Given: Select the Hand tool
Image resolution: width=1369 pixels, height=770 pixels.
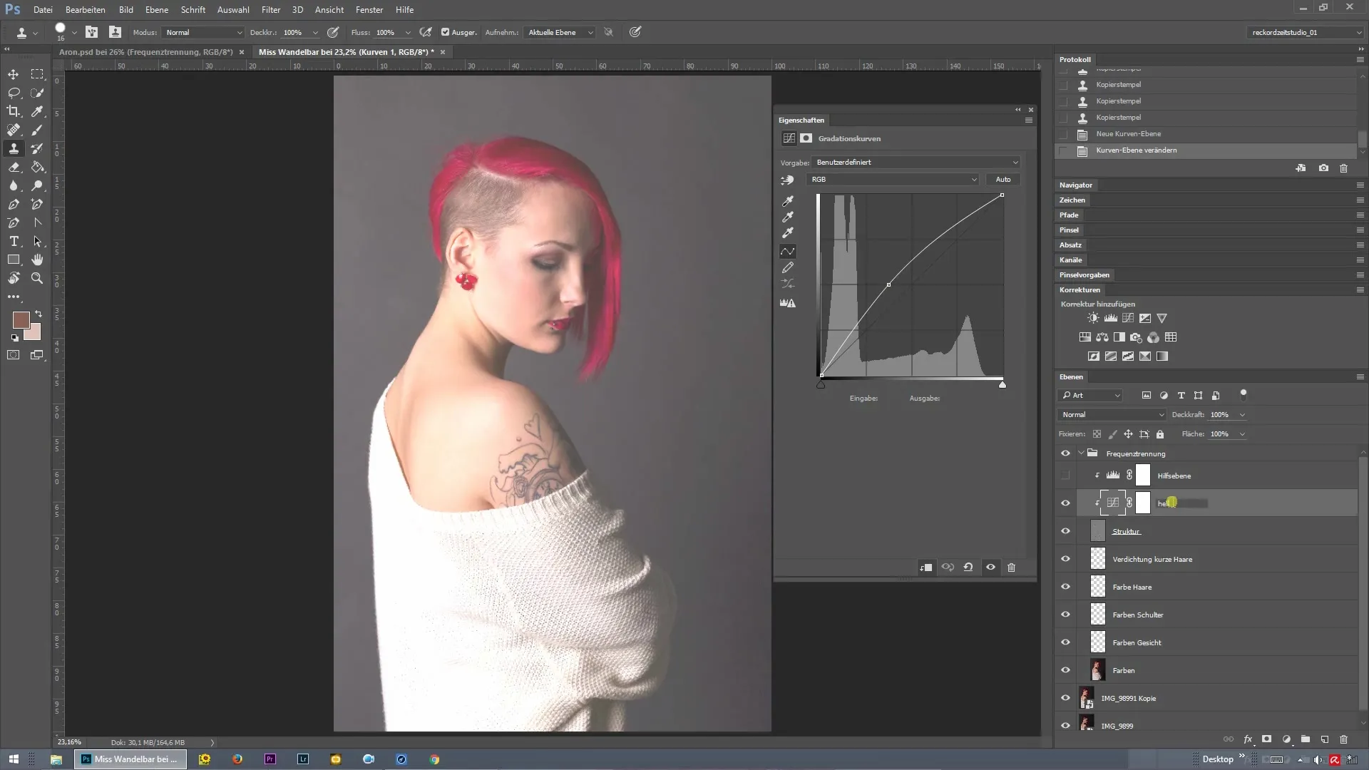Looking at the screenshot, I should pos(37,260).
